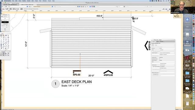195x110 pixels.
Task: Click the Rotation field in Object Info
Action: [x=167, y=48]
